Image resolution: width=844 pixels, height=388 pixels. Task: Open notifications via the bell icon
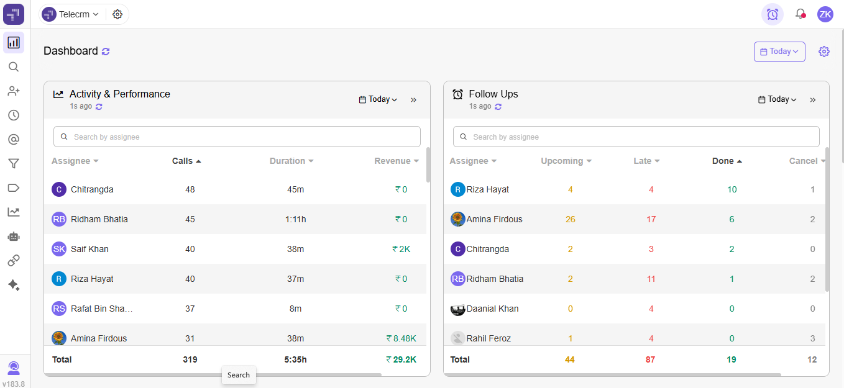[800, 14]
